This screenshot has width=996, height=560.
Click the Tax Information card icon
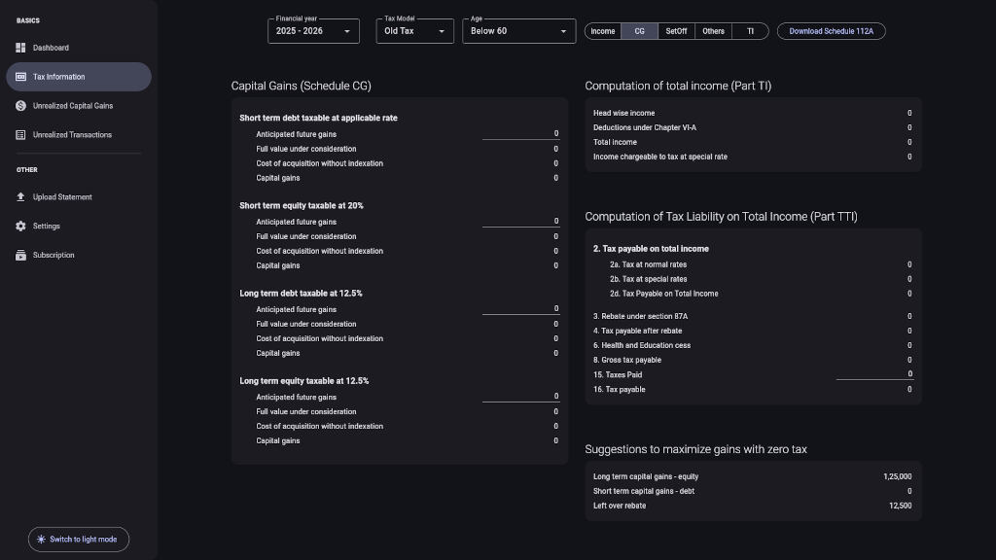[21, 77]
